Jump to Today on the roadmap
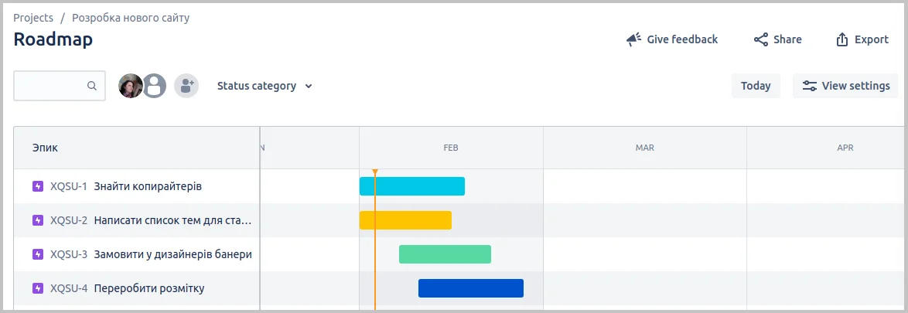Viewport: 908px width, 313px height. tap(756, 86)
